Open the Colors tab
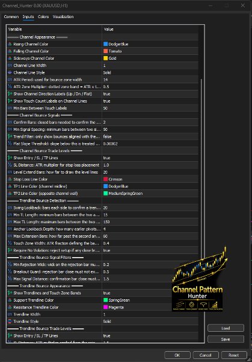The image size is (252, 362). pos(43,17)
